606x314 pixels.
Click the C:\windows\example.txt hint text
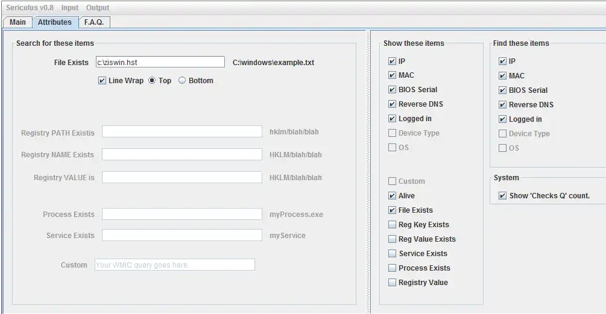(x=273, y=63)
